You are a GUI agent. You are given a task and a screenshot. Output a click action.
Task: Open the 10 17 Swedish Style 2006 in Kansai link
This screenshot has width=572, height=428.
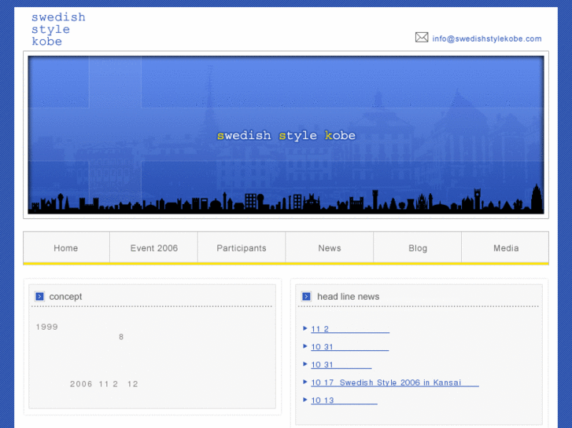395,382
